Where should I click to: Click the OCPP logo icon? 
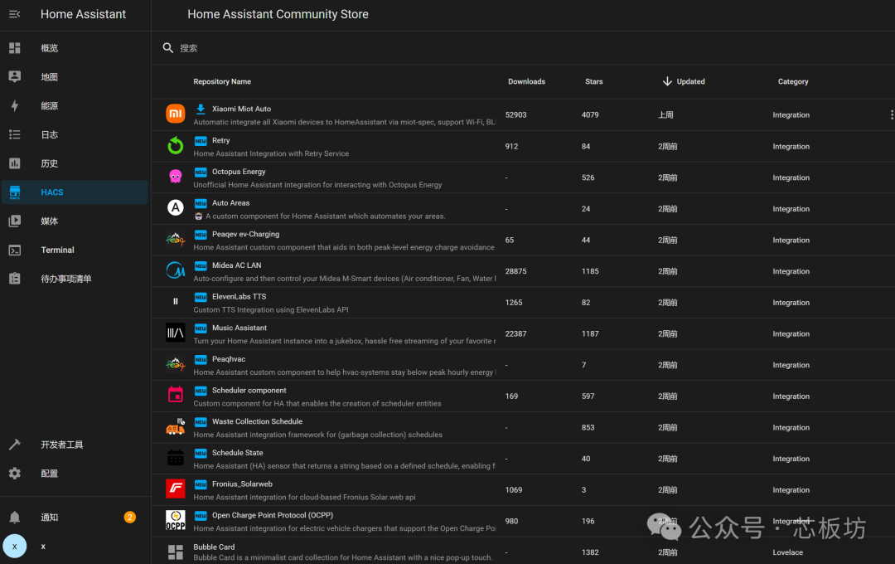(175, 520)
